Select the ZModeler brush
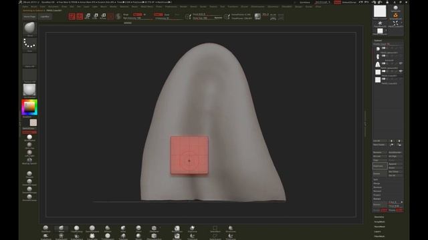The width and height of the screenshot is (428, 240). point(154,229)
